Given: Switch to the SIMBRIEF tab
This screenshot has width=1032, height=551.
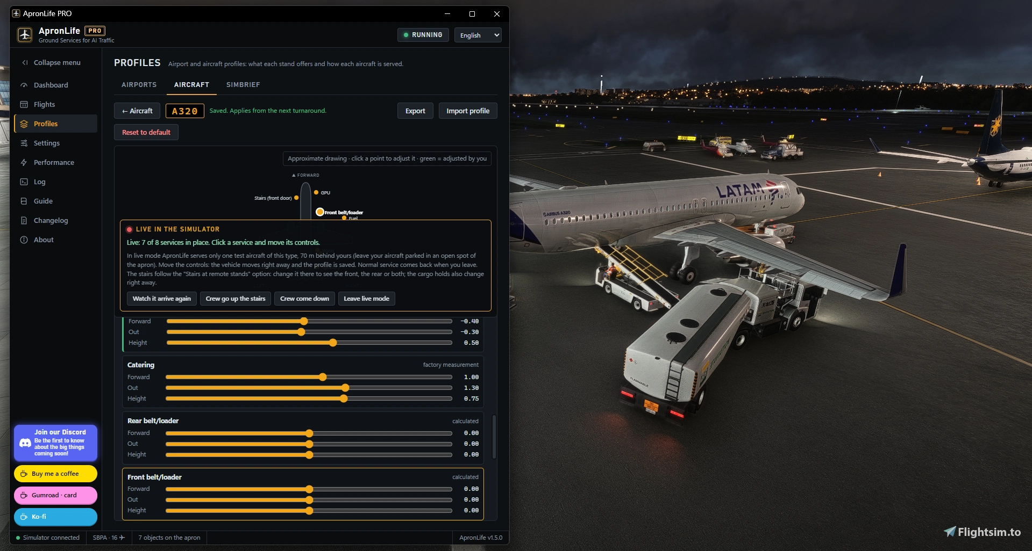Looking at the screenshot, I should (243, 85).
